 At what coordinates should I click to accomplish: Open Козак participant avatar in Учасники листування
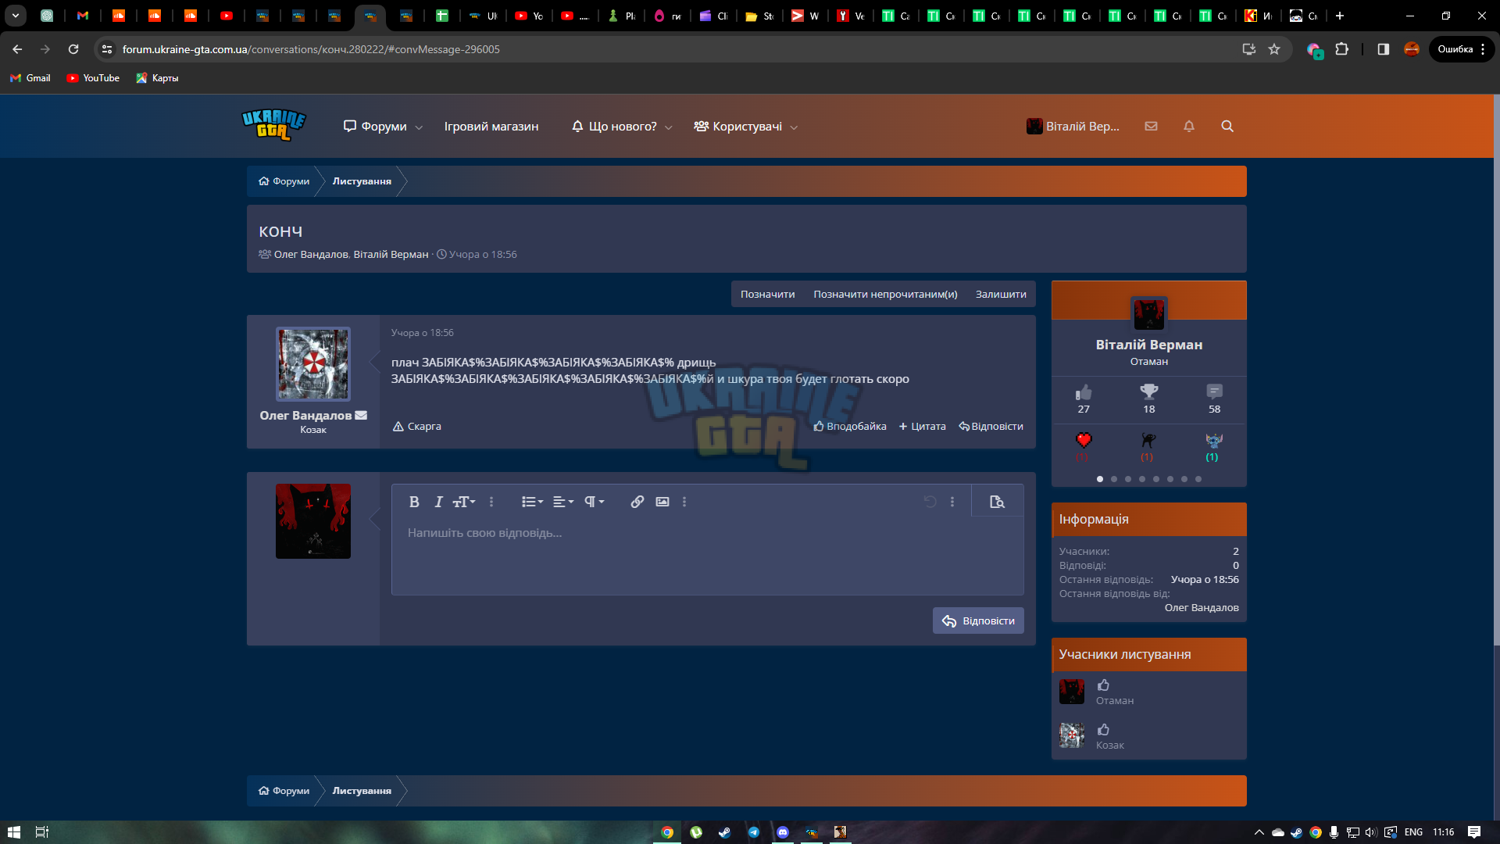[x=1072, y=735]
